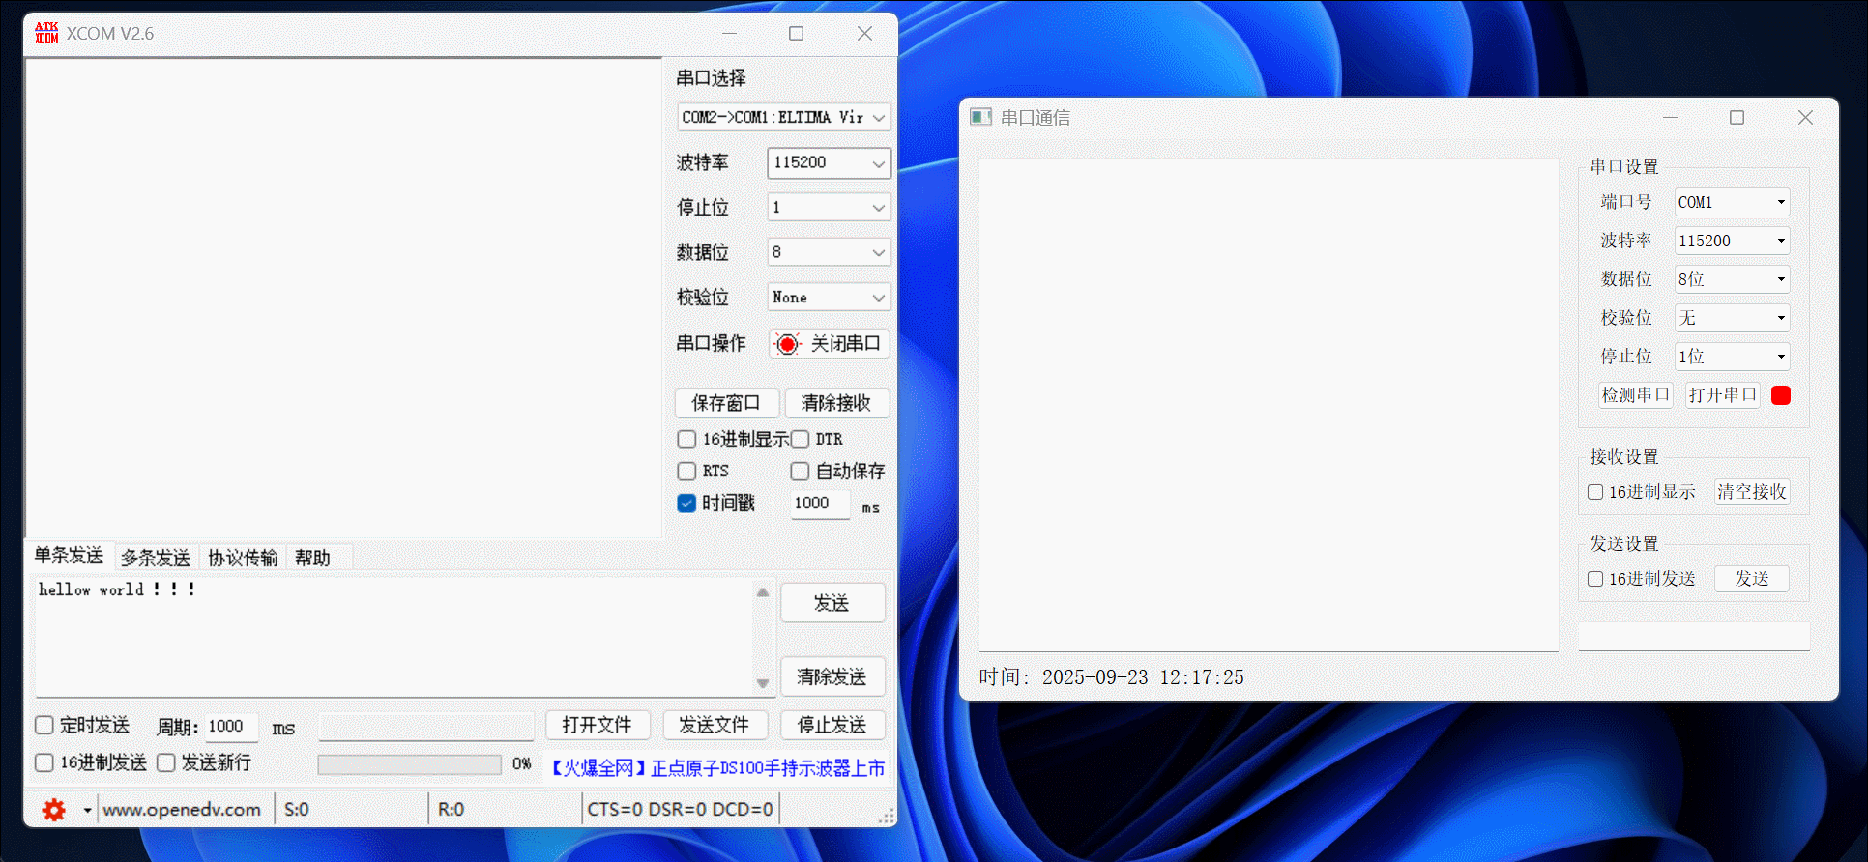
Task: Open the small arrow next to the gear icon
Action: click(87, 810)
